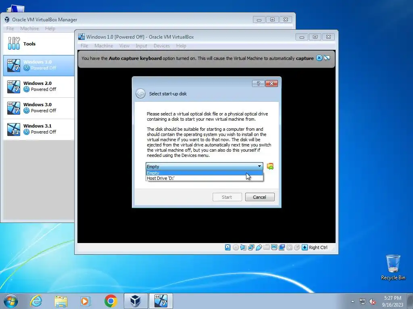Open Windows Explorer from taskbar
413x309 pixels.
click(61, 301)
